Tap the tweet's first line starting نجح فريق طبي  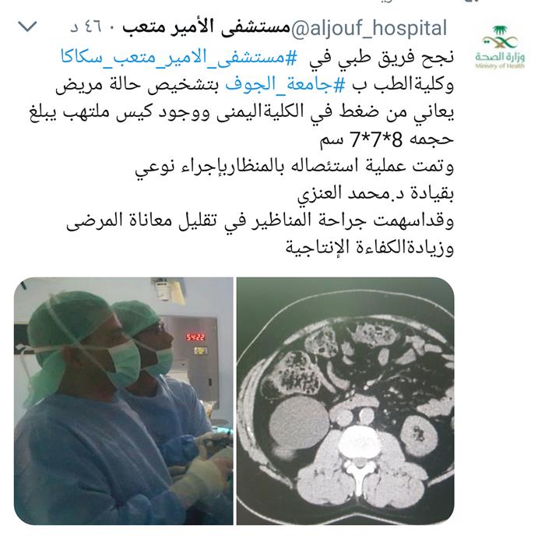click(257, 57)
